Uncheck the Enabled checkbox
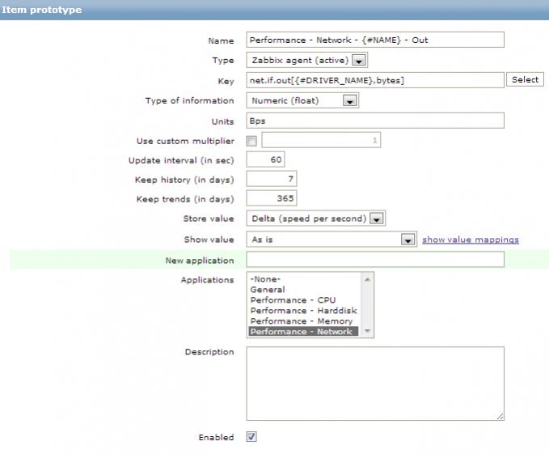The height and width of the screenshot is (454, 549). [x=251, y=437]
